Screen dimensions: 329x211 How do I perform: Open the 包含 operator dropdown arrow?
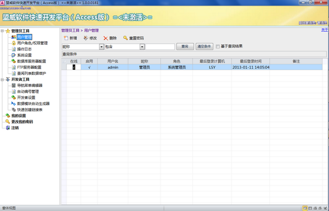tap(142, 46)
